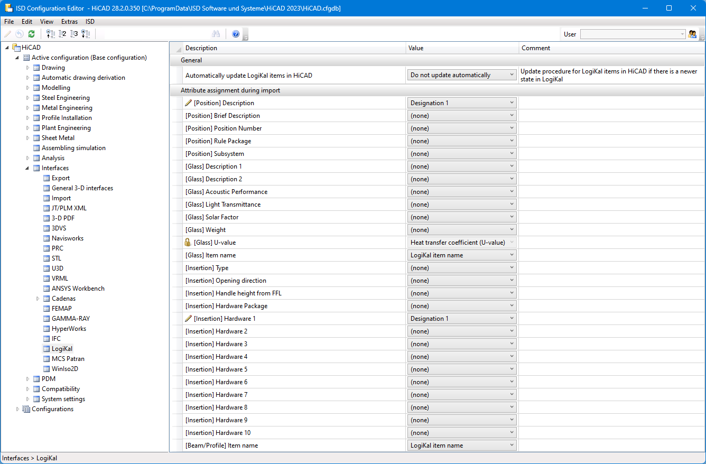Select the LogiKal tree item
The width and height of the screenshot is (706, 464).
click(x=62, y=349)
